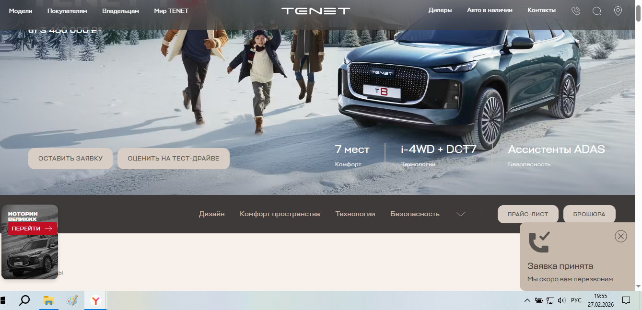Open Модели menu
The width and height of the screenshot is (642, 310).
click(x=21, y=11)
